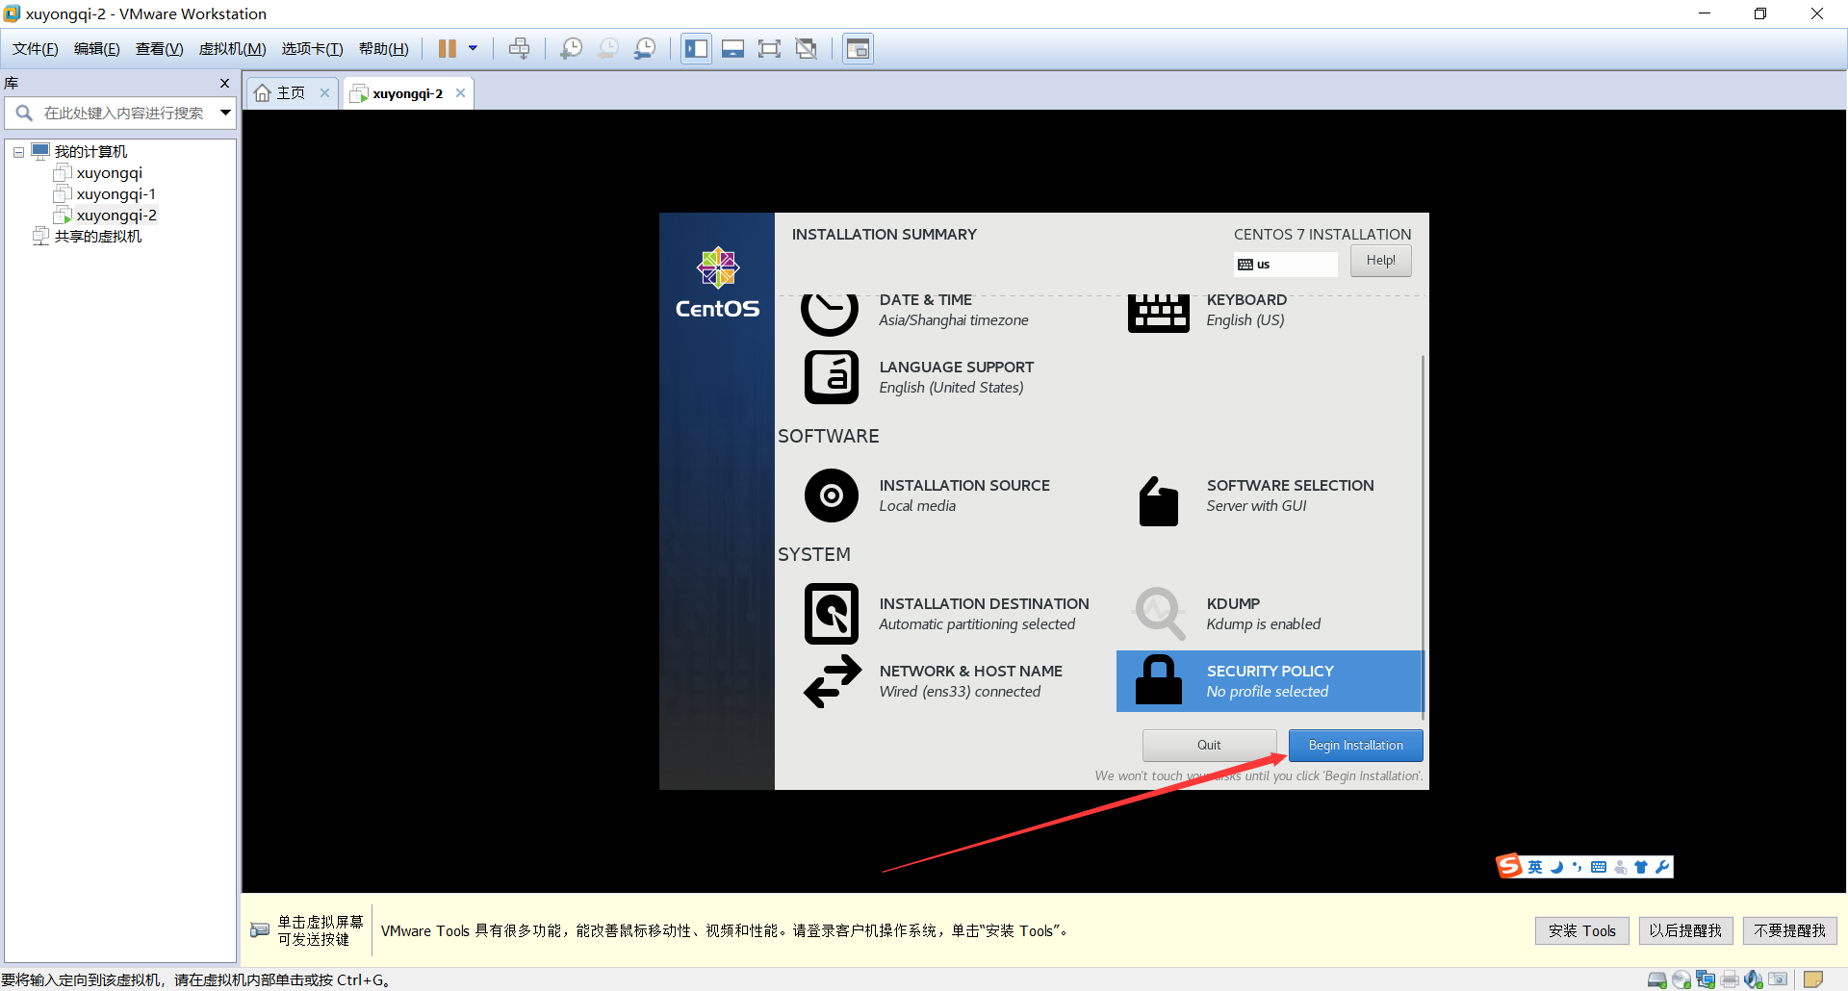Open the 文件(F) menu
The width and height of the screenshot is (1848, 991).
coord(35,49)
